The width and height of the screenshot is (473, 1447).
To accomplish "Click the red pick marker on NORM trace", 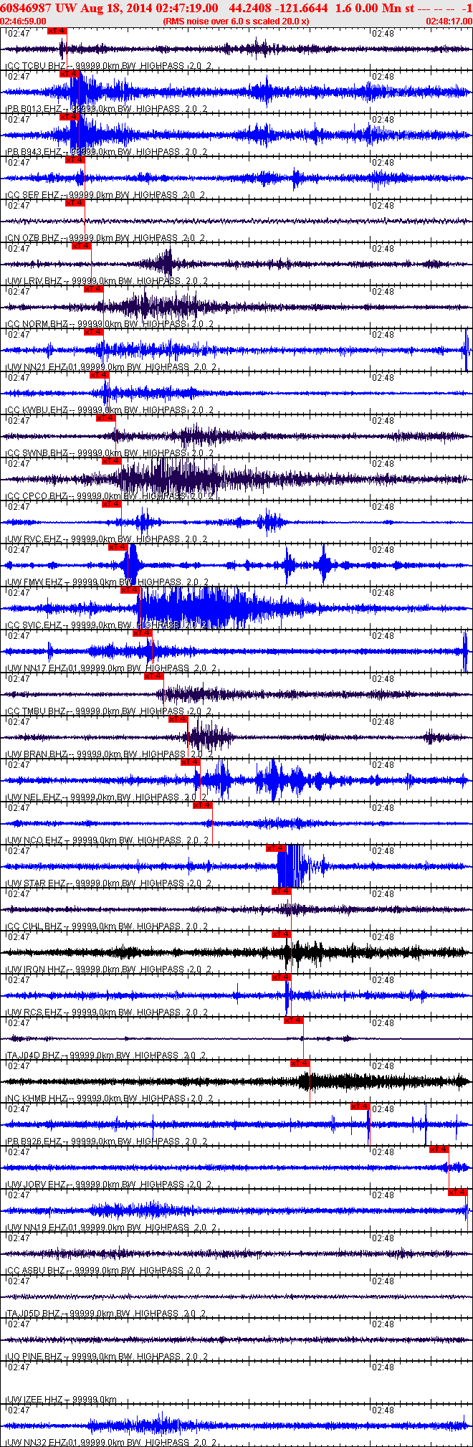I will click(94, 289).
